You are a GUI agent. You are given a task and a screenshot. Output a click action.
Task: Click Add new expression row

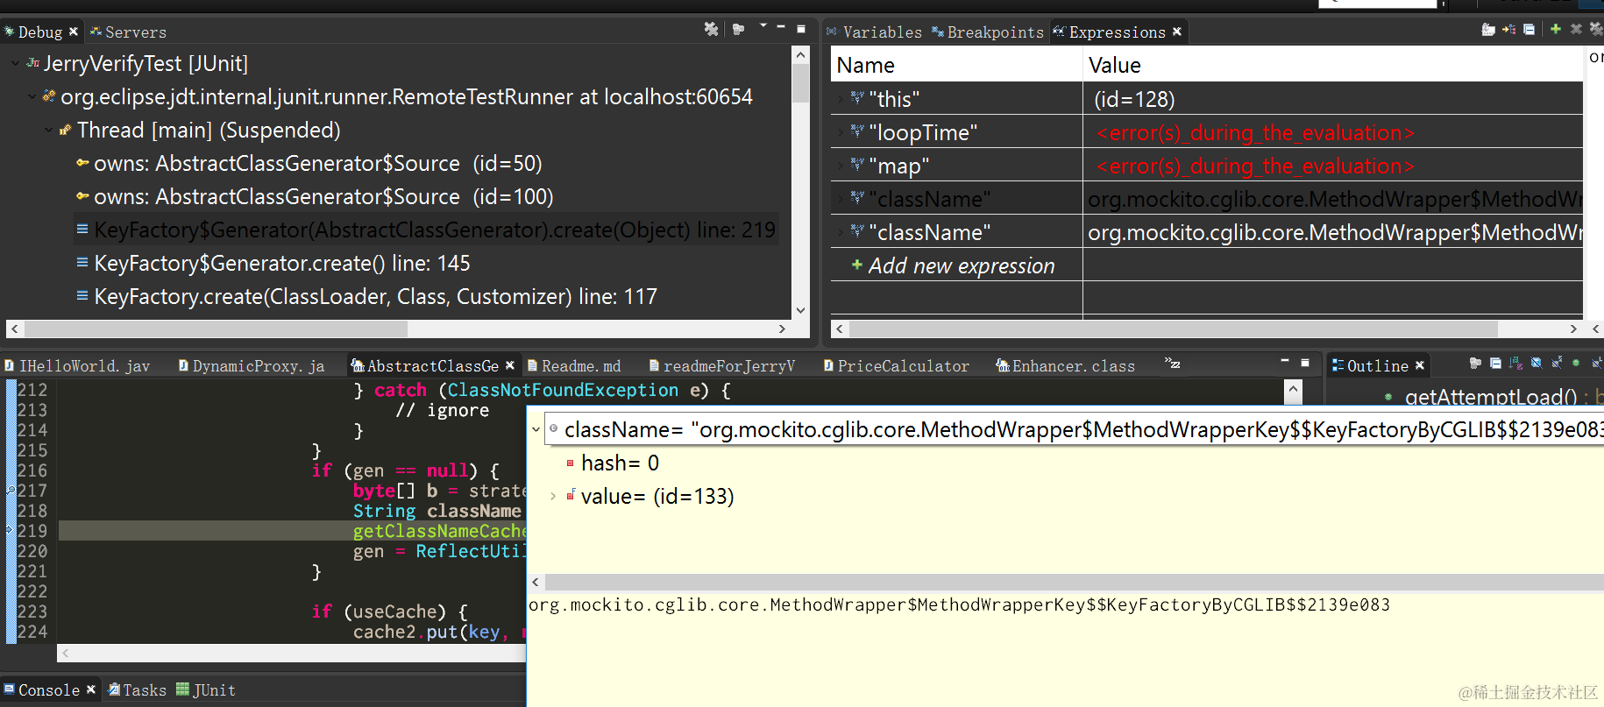point(962,265)
